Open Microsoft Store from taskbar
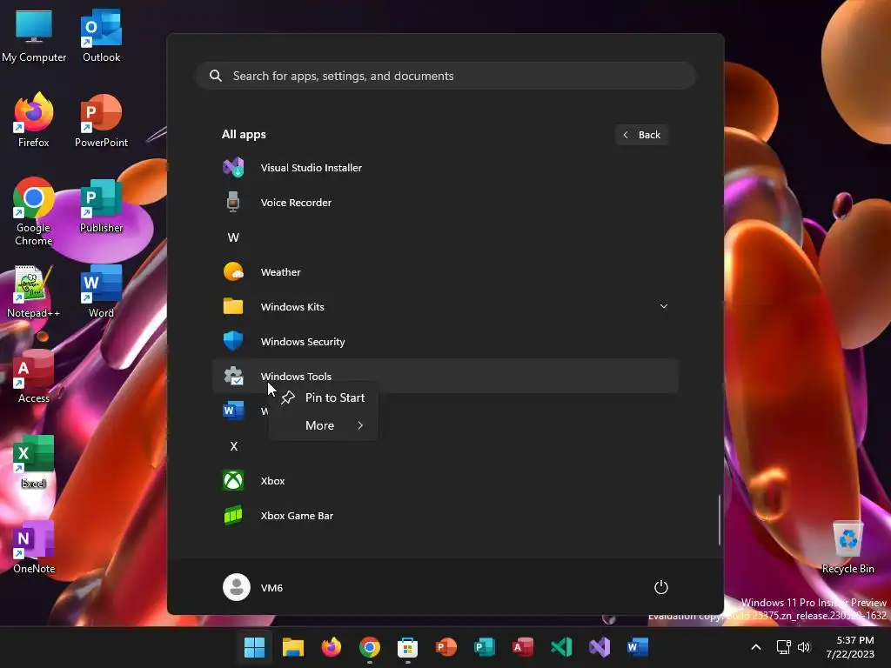The width and height of the screenshot is (891, 668). tap(407, 647)
